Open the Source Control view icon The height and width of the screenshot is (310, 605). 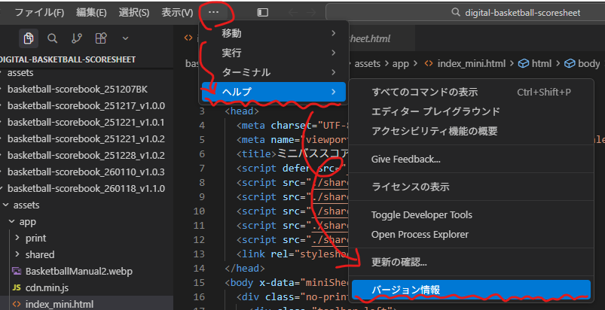[77, 38]
